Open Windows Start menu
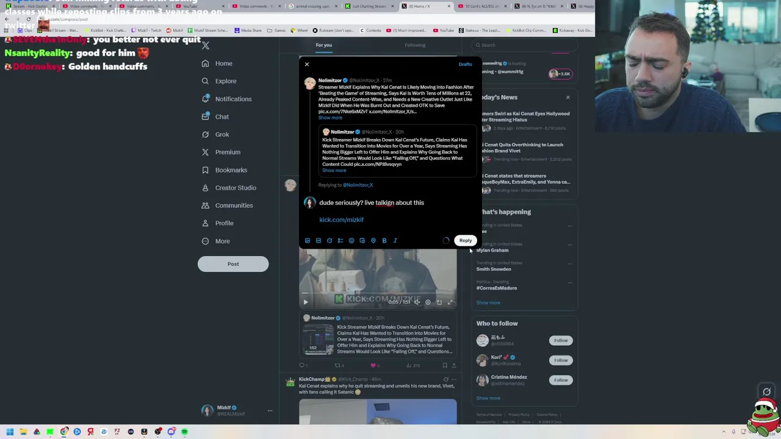This screenshot has width=781, height=439. coord(10,432)
